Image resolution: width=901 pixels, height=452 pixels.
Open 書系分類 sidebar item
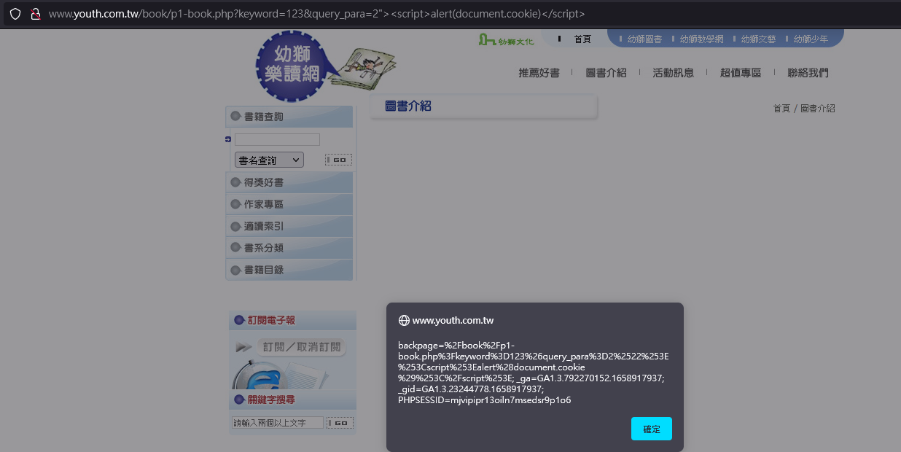click(x=289, y=248)
